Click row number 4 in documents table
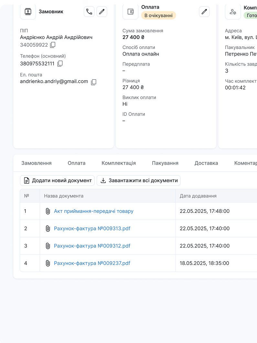The width and height of the screenshot is (257, 343). tap(26, 263)
